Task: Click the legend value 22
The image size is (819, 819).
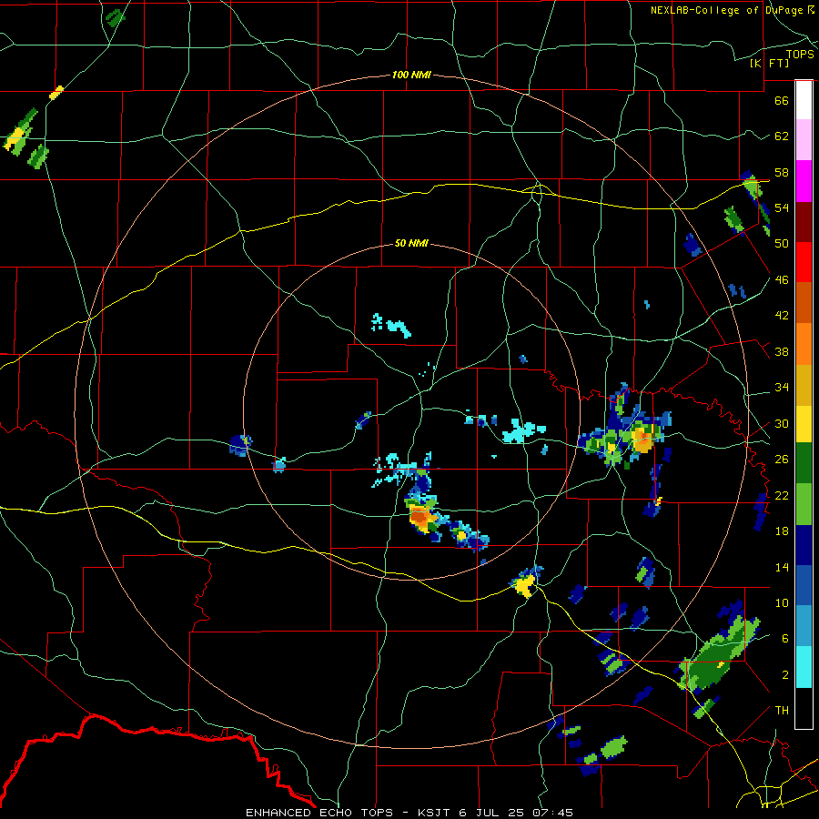Action: pos(782,495)
